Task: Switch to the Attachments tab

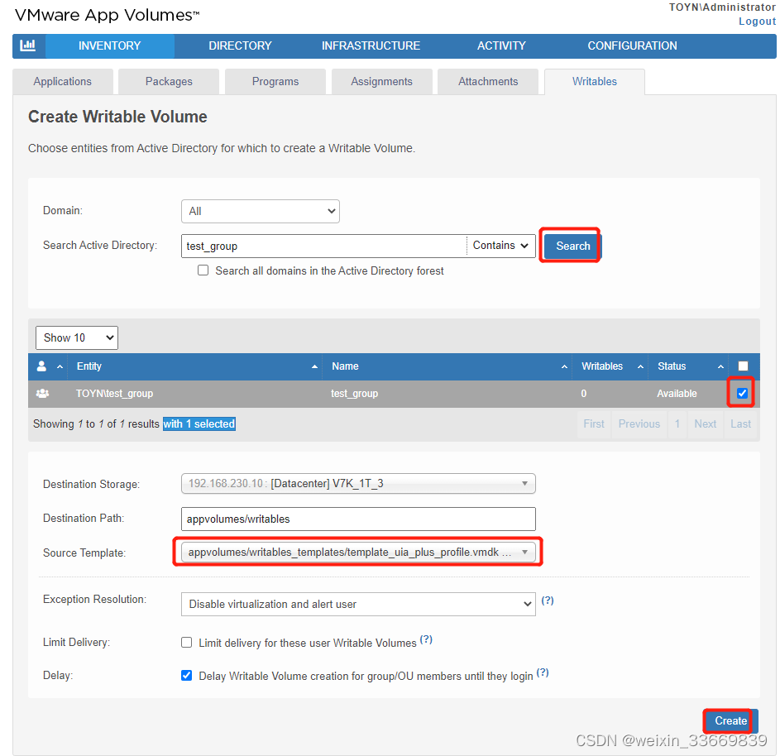Action: click(x=488, y=82)
